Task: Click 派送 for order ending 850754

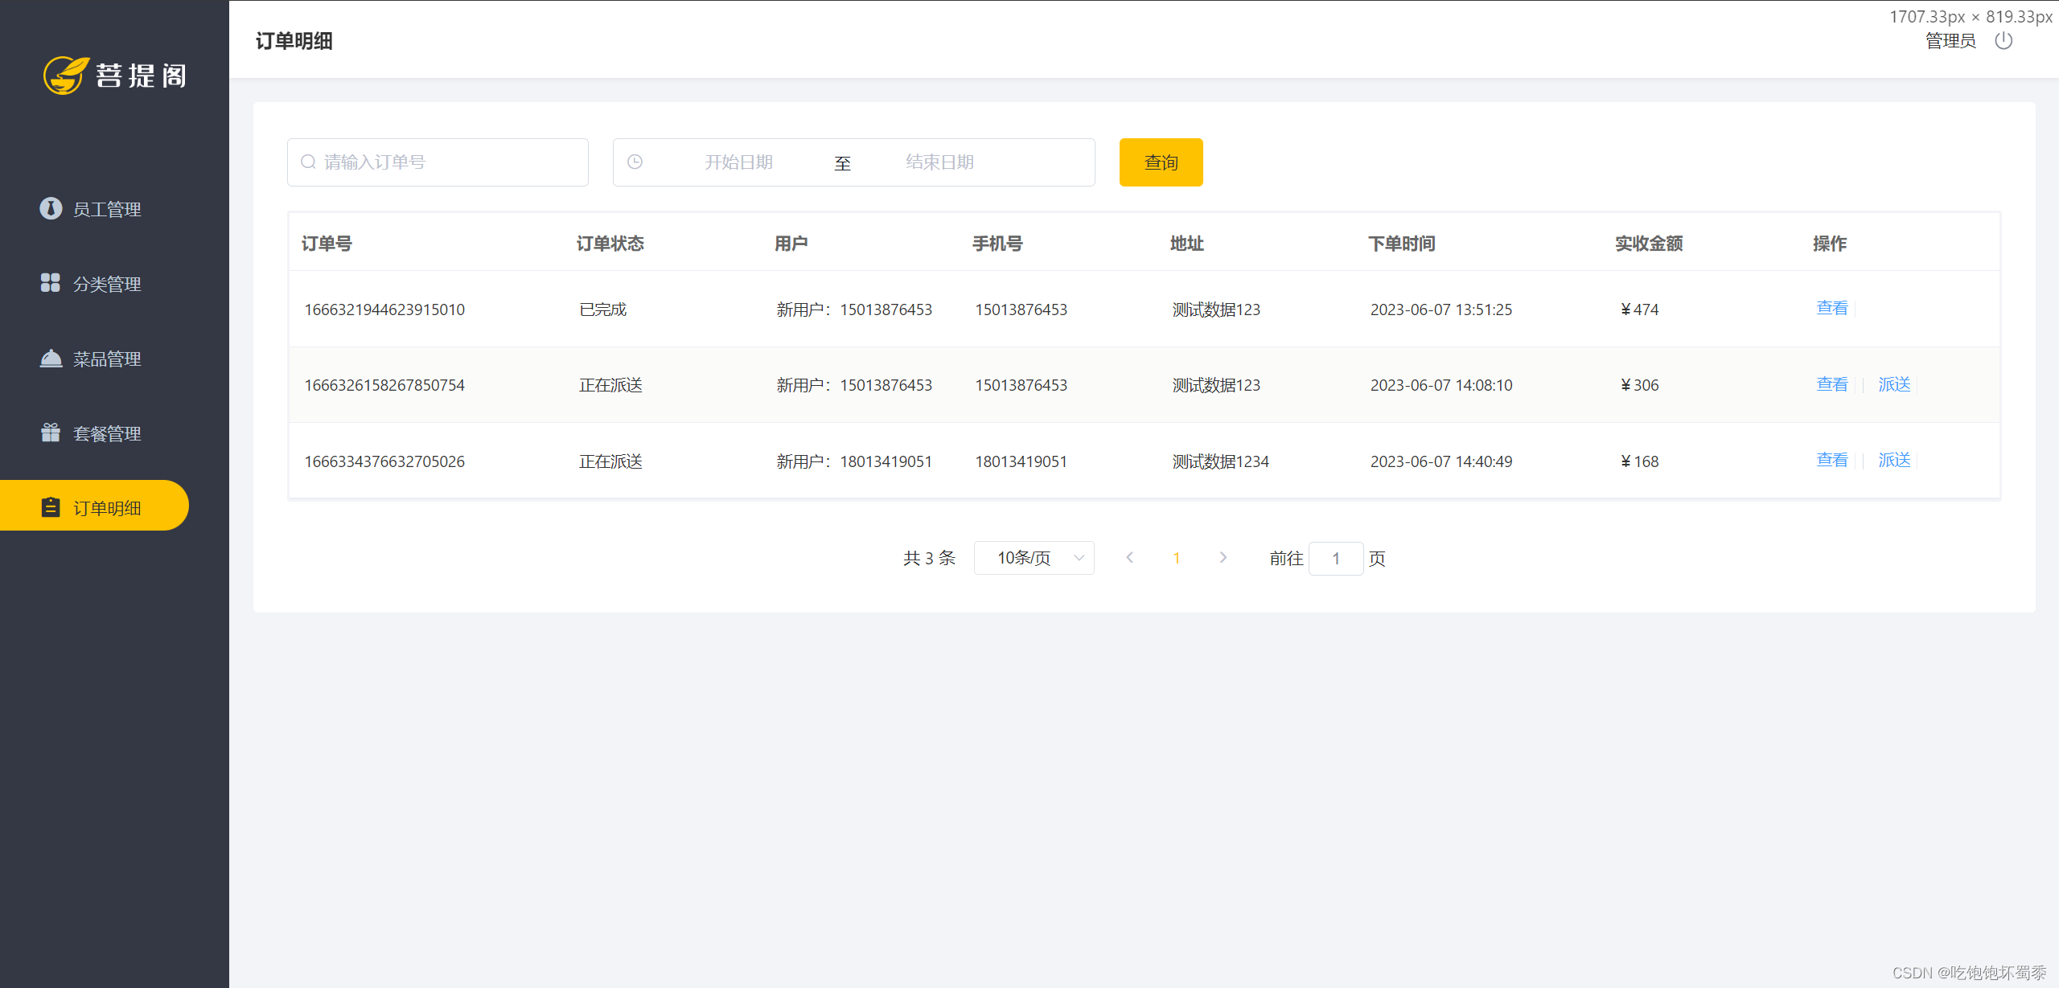Action: click(1894, 384)
